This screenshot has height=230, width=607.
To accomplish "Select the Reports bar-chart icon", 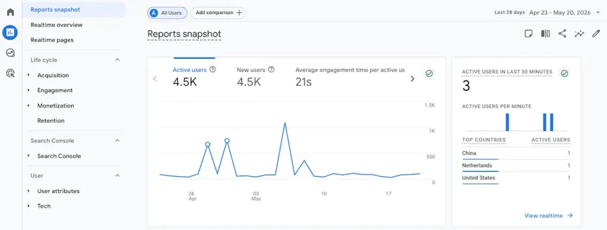I will coord(11,33).
